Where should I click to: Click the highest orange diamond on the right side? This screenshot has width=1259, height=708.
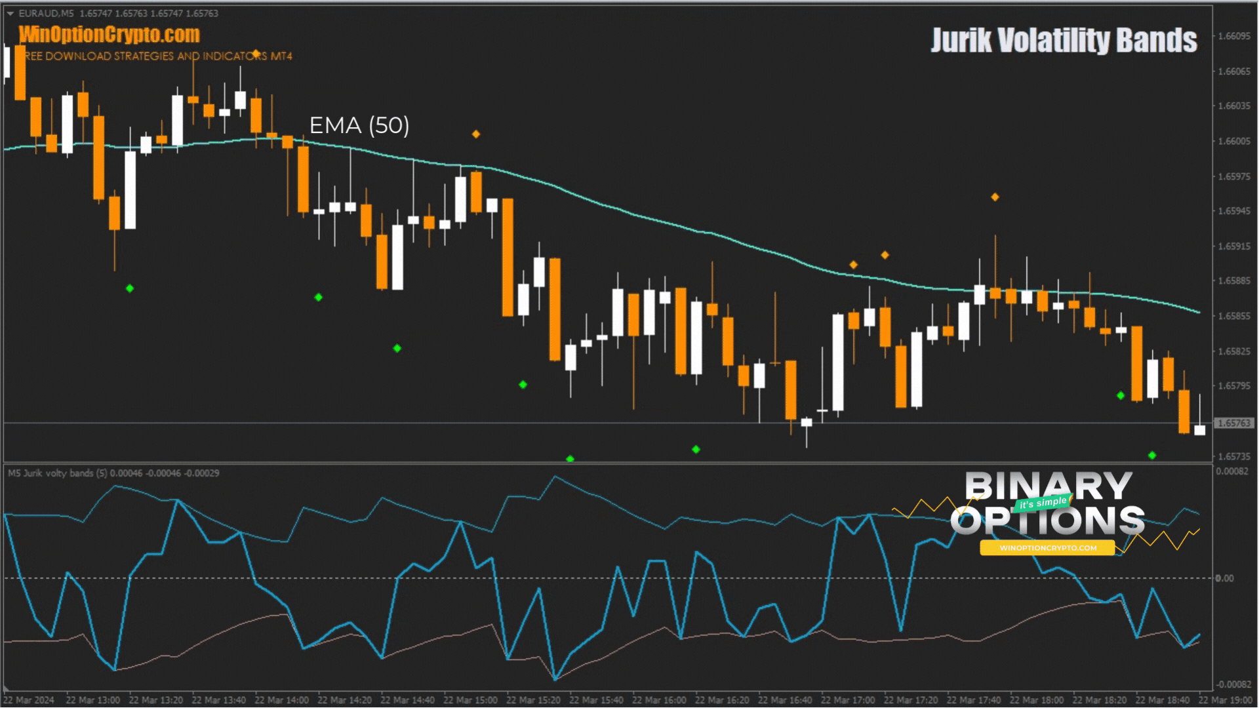click(995, 197)
